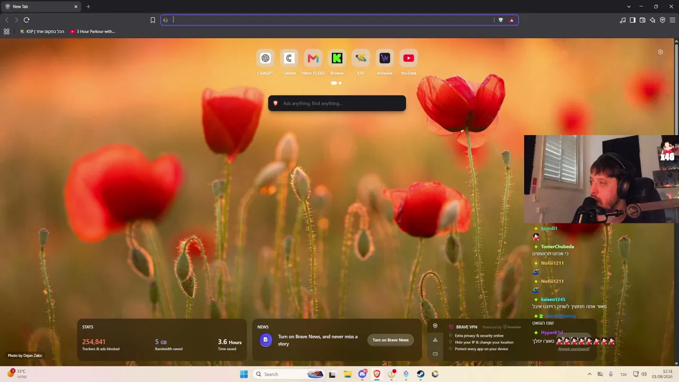Open the apps grid in bookmarks bar

point(6,31)
